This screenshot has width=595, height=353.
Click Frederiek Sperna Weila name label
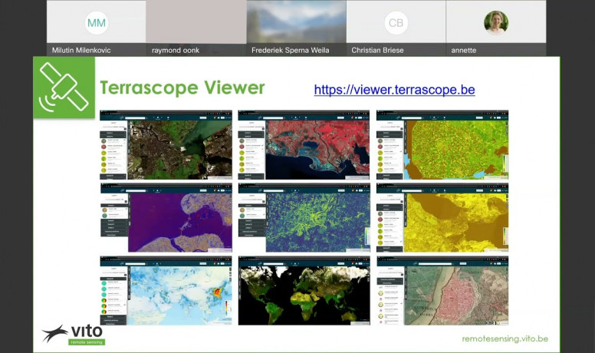pos(291,50)
